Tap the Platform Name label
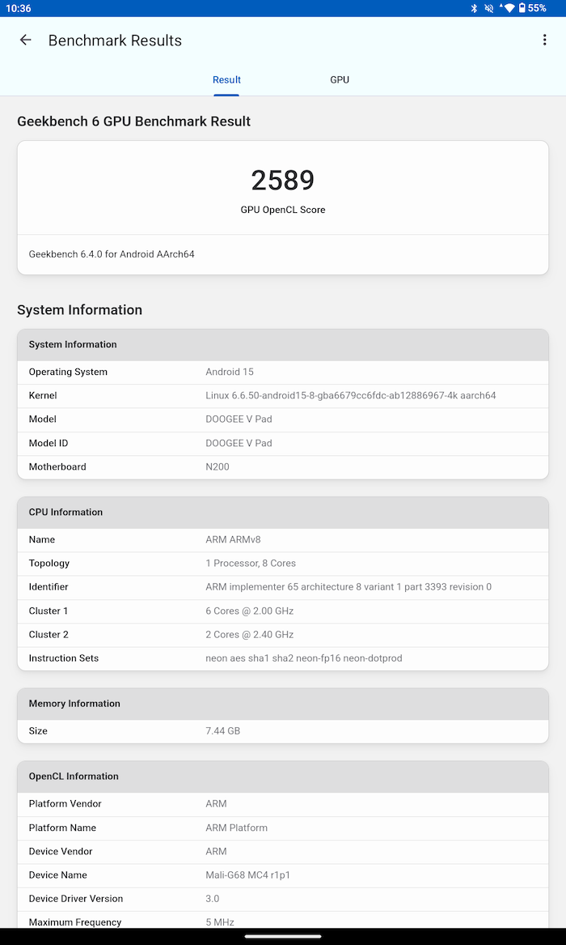The height and width of the screenshot is (945, 566). click(62, 828)
